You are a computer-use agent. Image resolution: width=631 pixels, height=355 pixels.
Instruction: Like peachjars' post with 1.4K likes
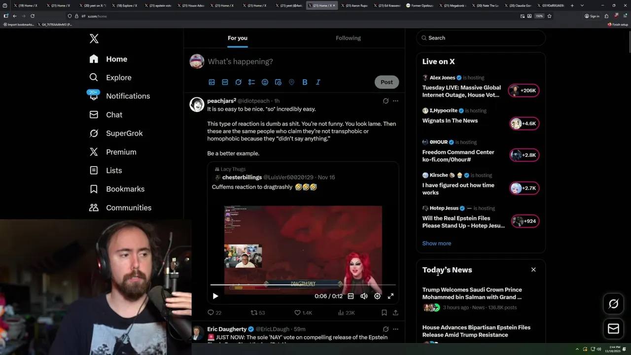(x=303, y=313)
